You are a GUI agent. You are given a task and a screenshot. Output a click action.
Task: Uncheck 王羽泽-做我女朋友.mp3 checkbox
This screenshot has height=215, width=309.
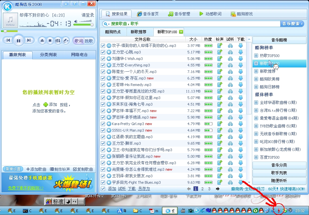[x=103, y=176]
